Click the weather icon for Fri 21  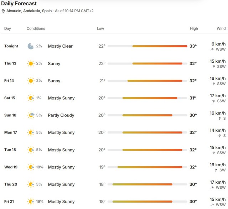(x=31, y=202)
